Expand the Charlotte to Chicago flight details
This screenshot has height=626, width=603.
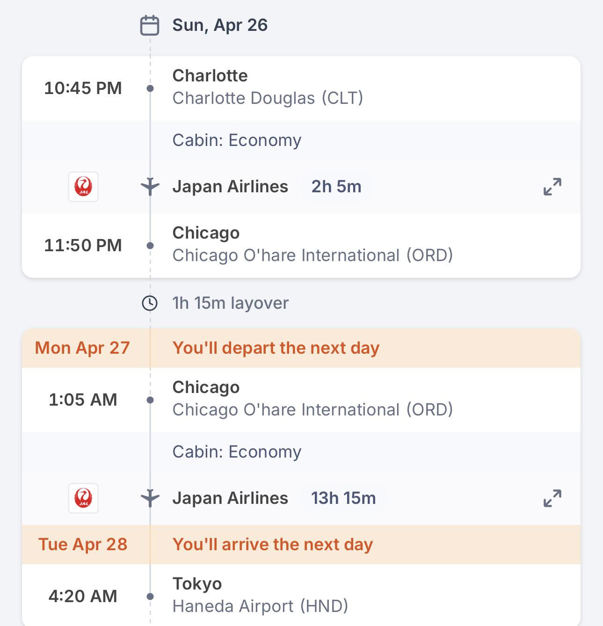click(552, 187)
